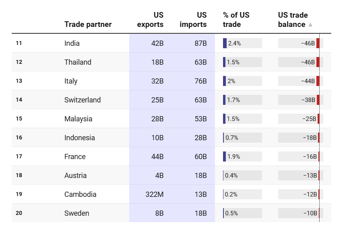The image size is (345, 229).
Task: Click the India row name
Action: [72, 43]
